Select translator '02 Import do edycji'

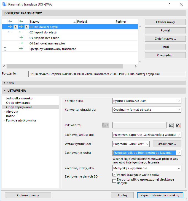[x=70, y=32]
